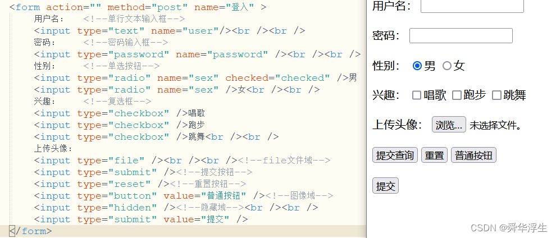
Task: Click the 上传头像 label in the rendered form
Action: tap(397, 125)
